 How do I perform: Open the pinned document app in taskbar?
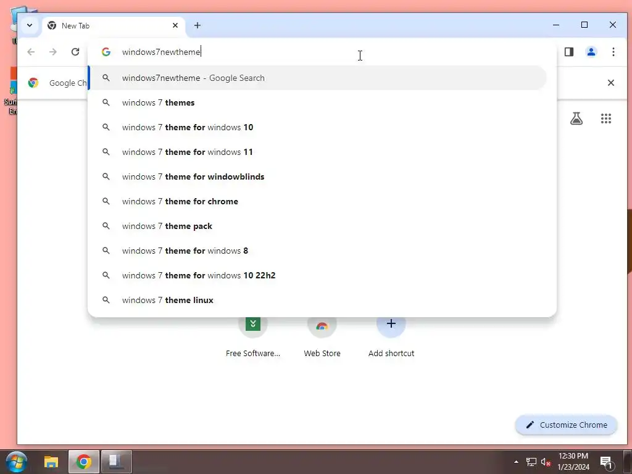click(x=116, y=462)
